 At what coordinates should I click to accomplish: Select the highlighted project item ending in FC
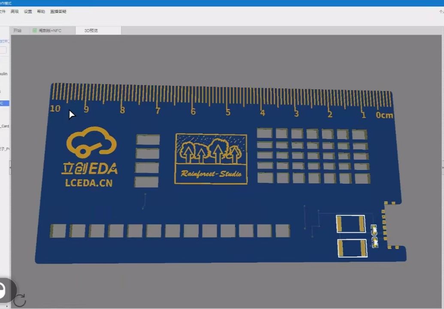(x=4, y=103)
